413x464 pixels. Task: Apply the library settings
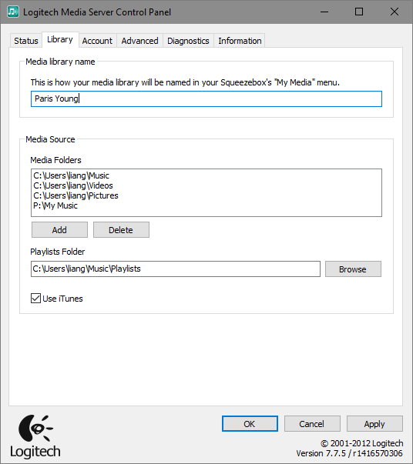[x=374, y=424]
